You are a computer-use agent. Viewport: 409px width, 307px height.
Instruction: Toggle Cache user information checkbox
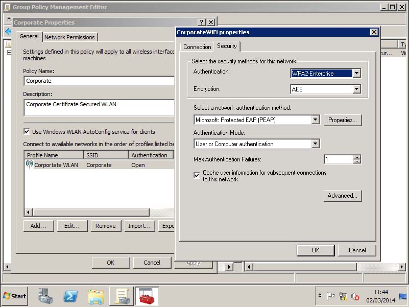click(197, 175)
